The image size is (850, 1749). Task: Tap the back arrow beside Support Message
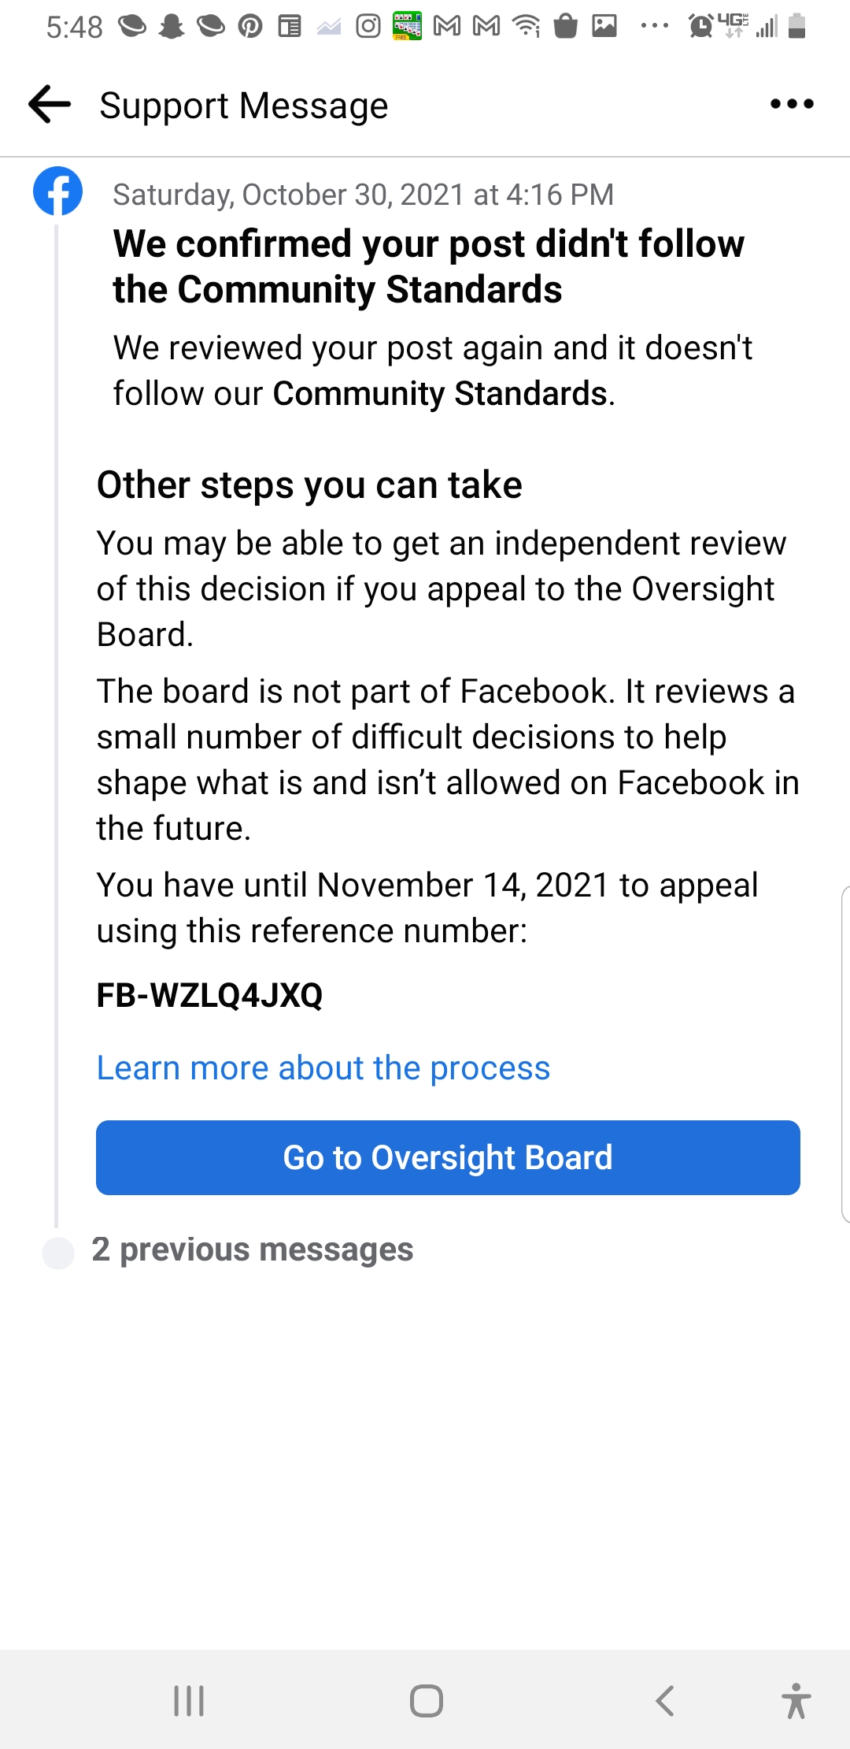pos(50,105)
